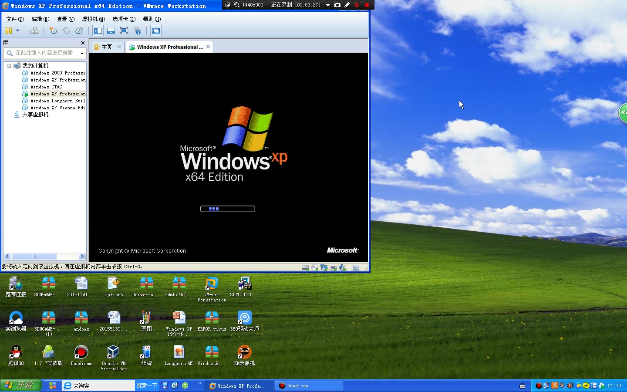Toggle the console view toolbar icon
Screen dimensions: 627x392
pyautogui.click(x=156, y=30)
